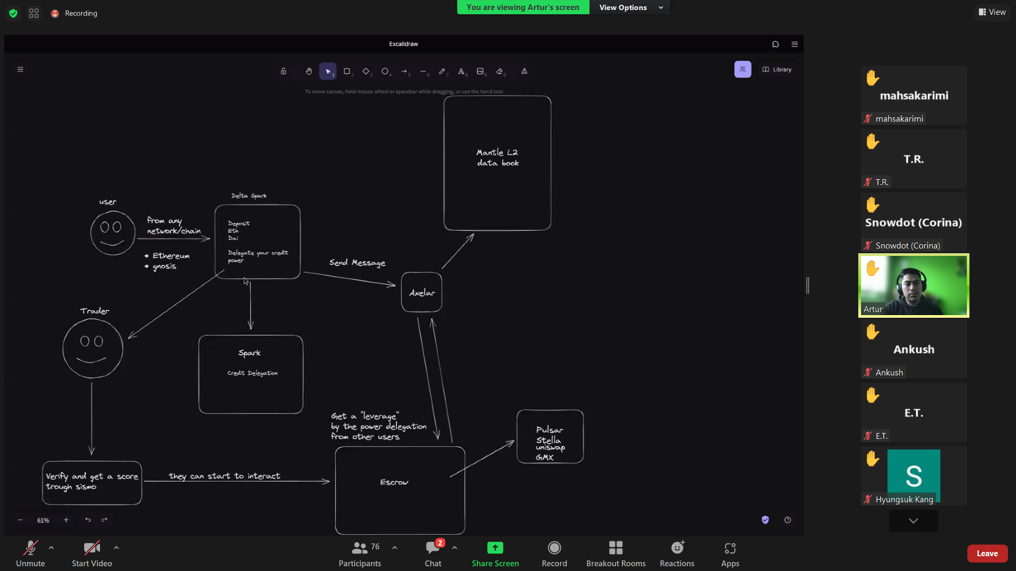Expand View Options dropdown menu
The image size is (1016, 571).
point(661,7)
